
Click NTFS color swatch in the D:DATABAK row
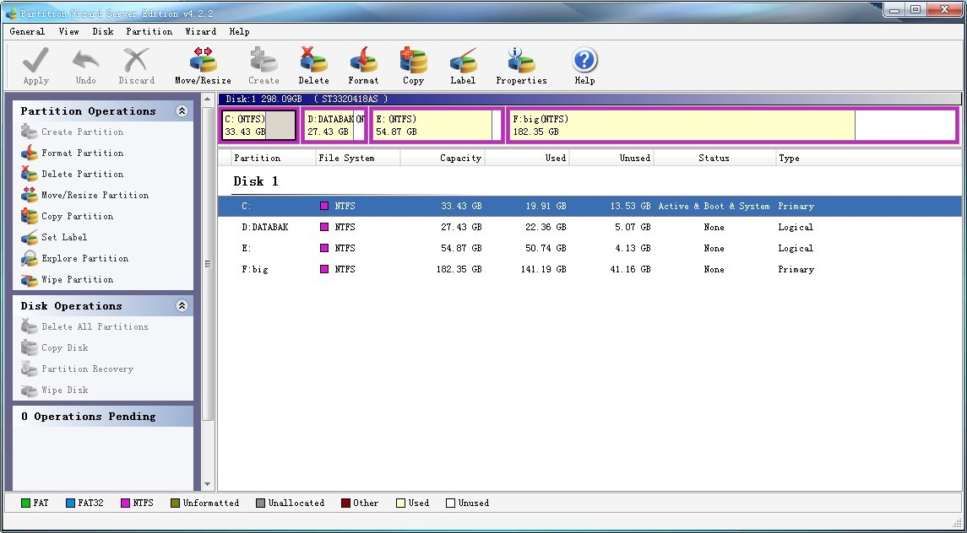(x=324, y=227)
